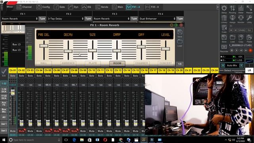Screen dimensions: 254x143
Task: Open the Setup gear icon
Action: point(224,9)
